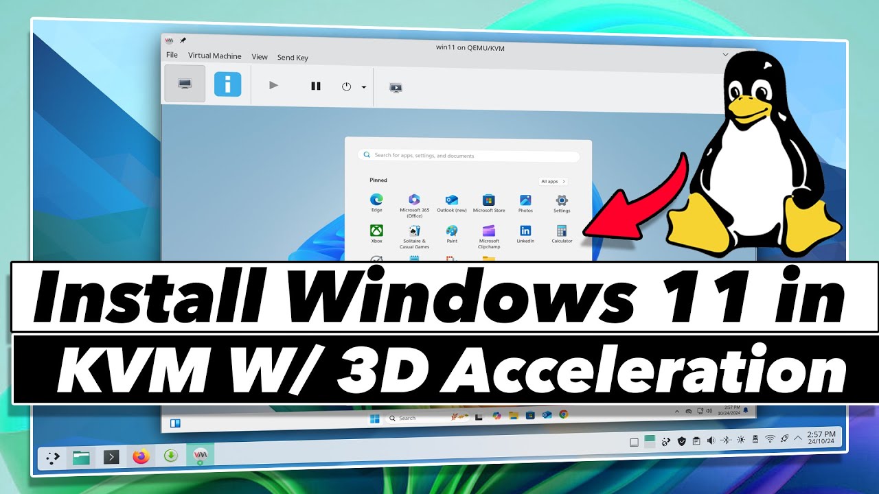
Task: Open Microsoft Store pinned app
Action: coord(489,203)
